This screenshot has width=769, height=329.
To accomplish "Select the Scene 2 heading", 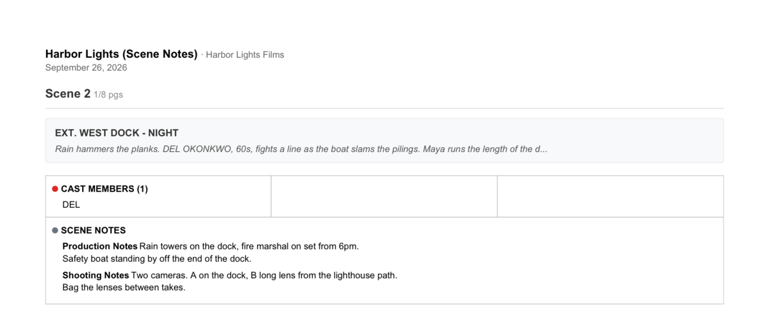I will pyautogui.click(x=68, y=94).
